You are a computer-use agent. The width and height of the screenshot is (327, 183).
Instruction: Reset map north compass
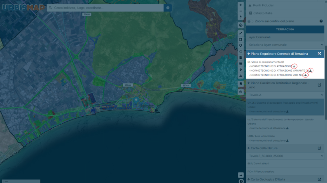click(241, 17)
